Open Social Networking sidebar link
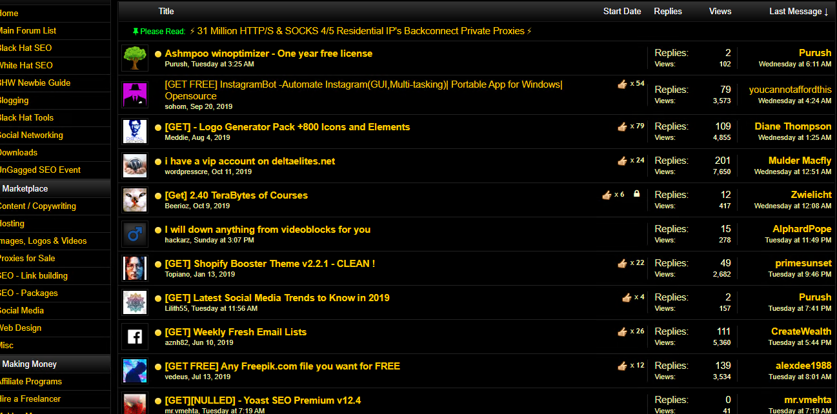 30,135
